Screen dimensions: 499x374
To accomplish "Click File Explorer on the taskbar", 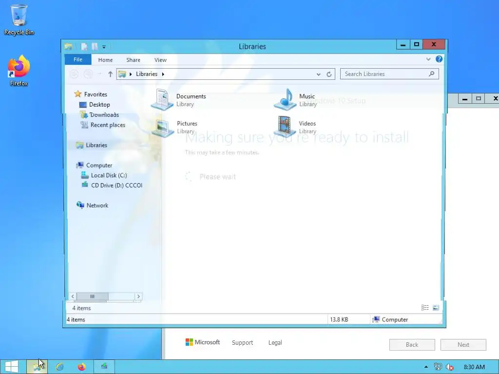I will [x=37, y=367].
